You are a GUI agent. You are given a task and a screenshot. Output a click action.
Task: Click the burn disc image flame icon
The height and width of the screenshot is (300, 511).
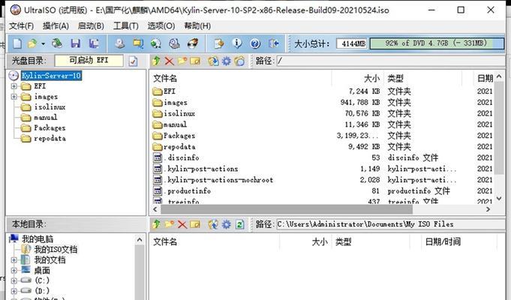[193, 43]
